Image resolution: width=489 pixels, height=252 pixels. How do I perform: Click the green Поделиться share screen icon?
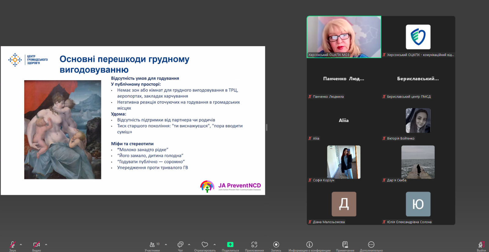point(230,245)
